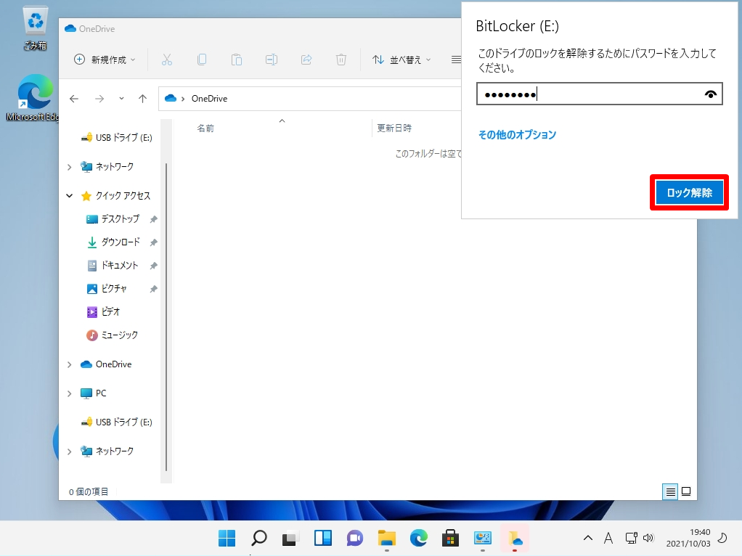
Task: Collapse クイック アクセス section
Action: tap(70, 196)
